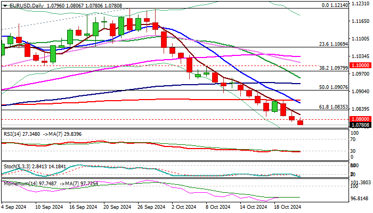Click the RSI(14) 27.3480 indicator label
Viewport: 373px width, 213px height.
click(22, 134)
